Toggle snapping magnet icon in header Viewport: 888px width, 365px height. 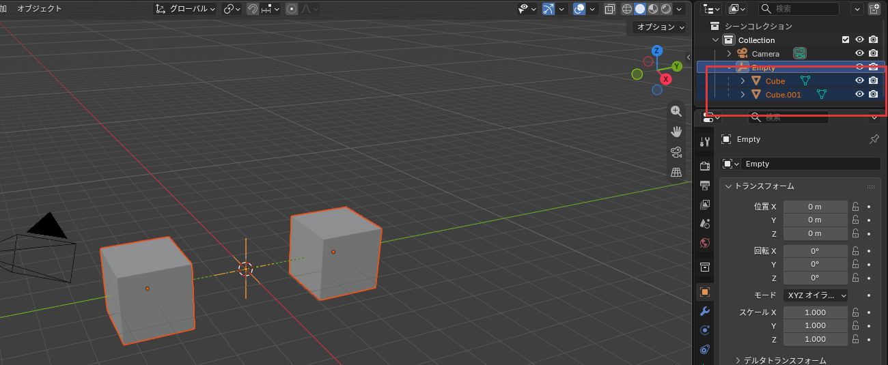click(x=252, y=9)
